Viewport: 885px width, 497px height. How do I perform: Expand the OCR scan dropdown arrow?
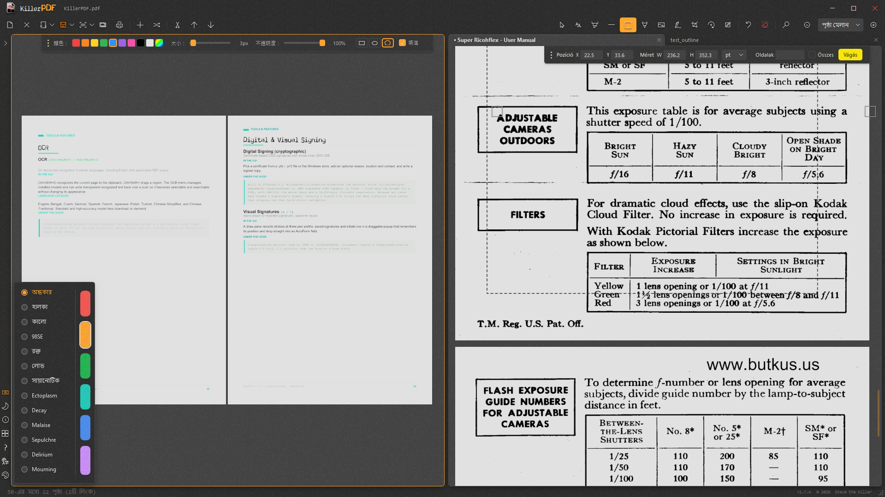pos(92,25)
